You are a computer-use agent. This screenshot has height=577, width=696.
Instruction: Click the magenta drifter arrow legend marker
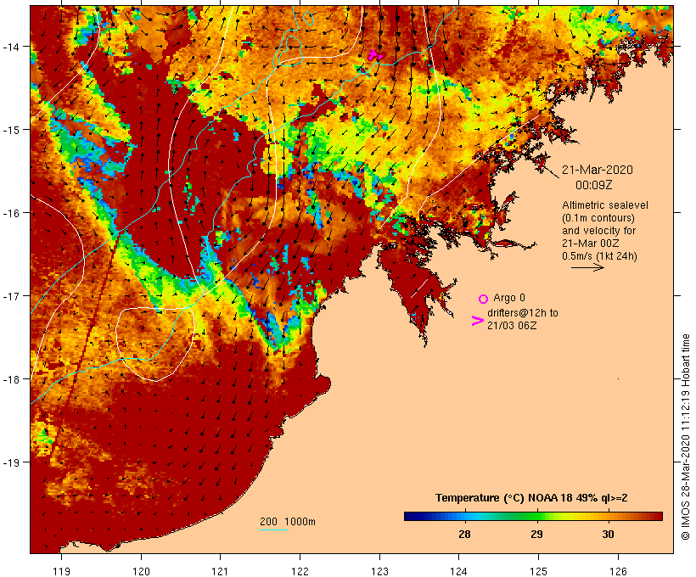[477, 321]
